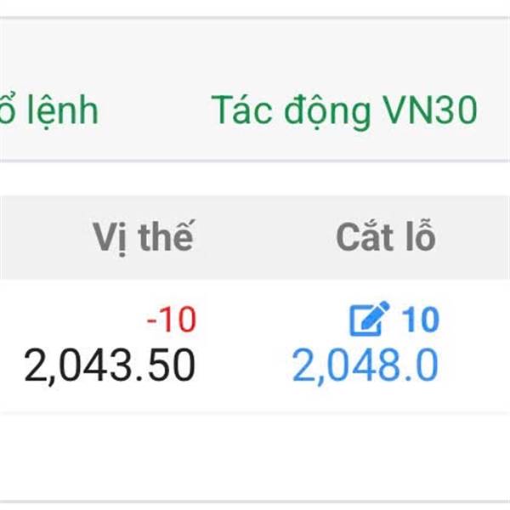Click the blank row area right of 2,048.0
Image resolution: width=510 pixels, height=510 pixels.
click(475, 347)
